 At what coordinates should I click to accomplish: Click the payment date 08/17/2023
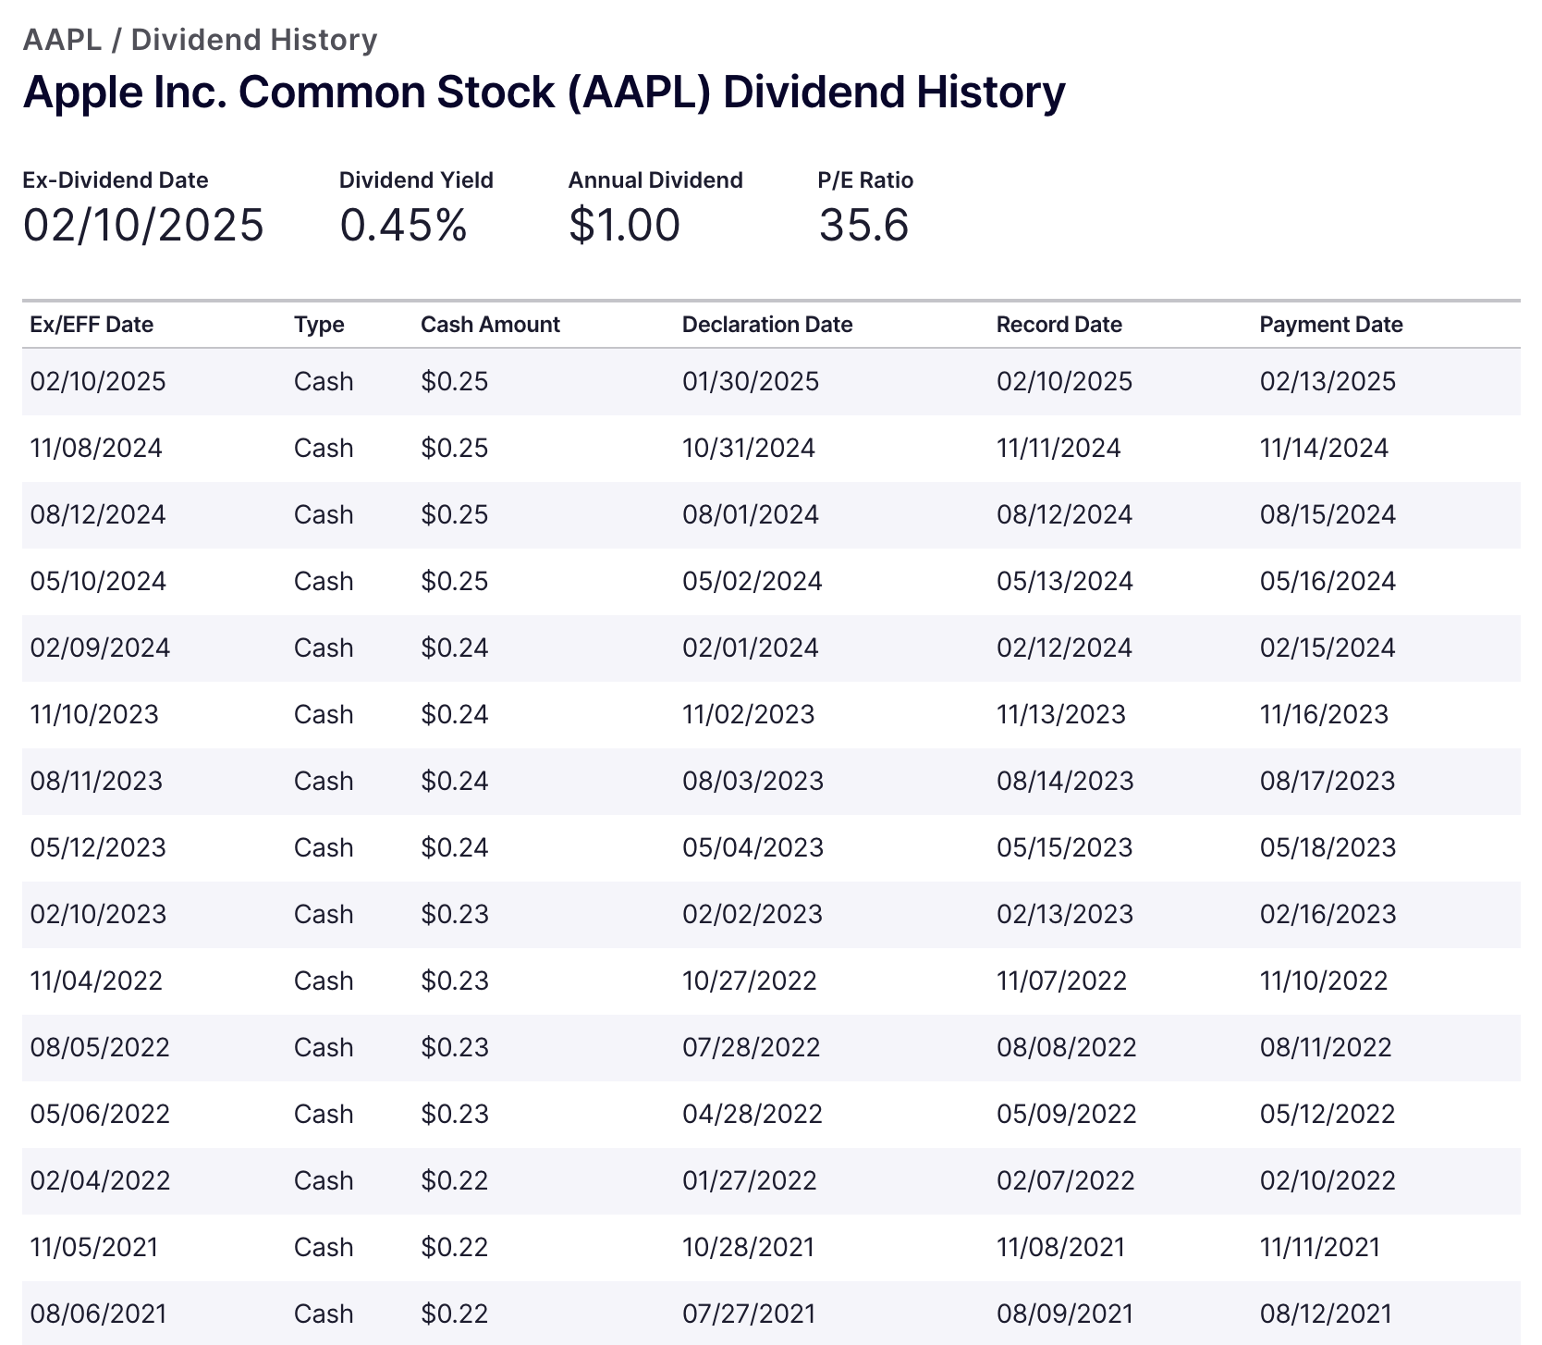[1328, 782]
